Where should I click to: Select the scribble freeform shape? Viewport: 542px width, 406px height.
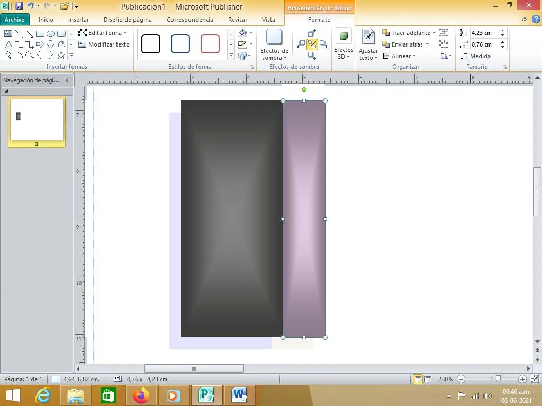[8, 54]
